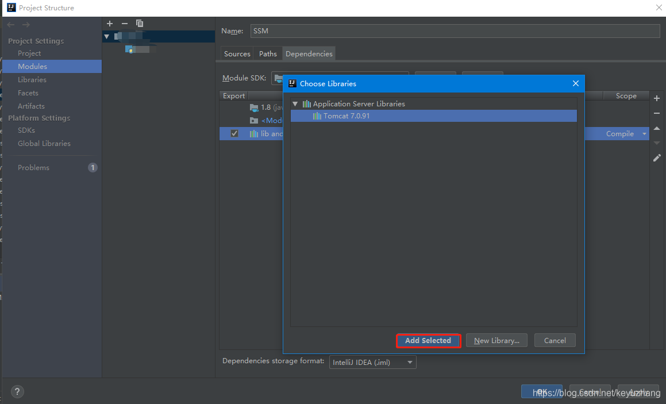This screenshot has height=404, width=666.
Task: Collapse the module tree root node
Action: point(107,37)
